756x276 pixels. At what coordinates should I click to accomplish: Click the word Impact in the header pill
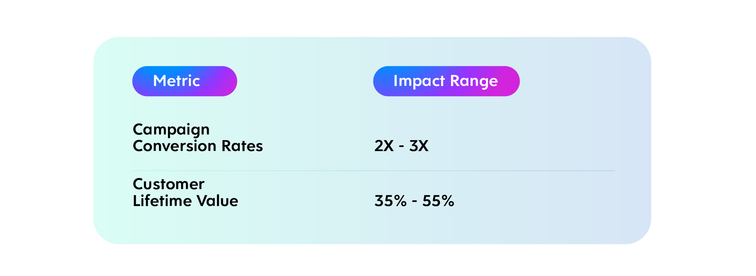[x=419, y=82]
